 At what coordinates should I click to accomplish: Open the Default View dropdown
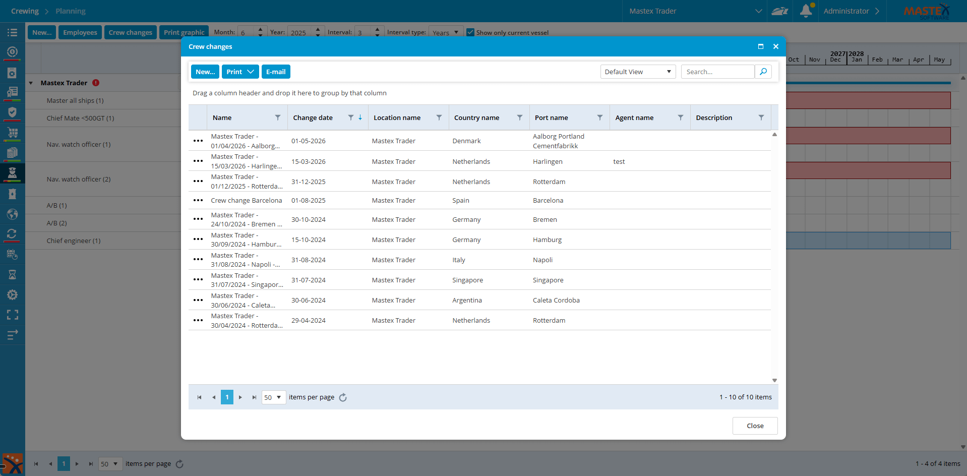[x=638, y=72]
